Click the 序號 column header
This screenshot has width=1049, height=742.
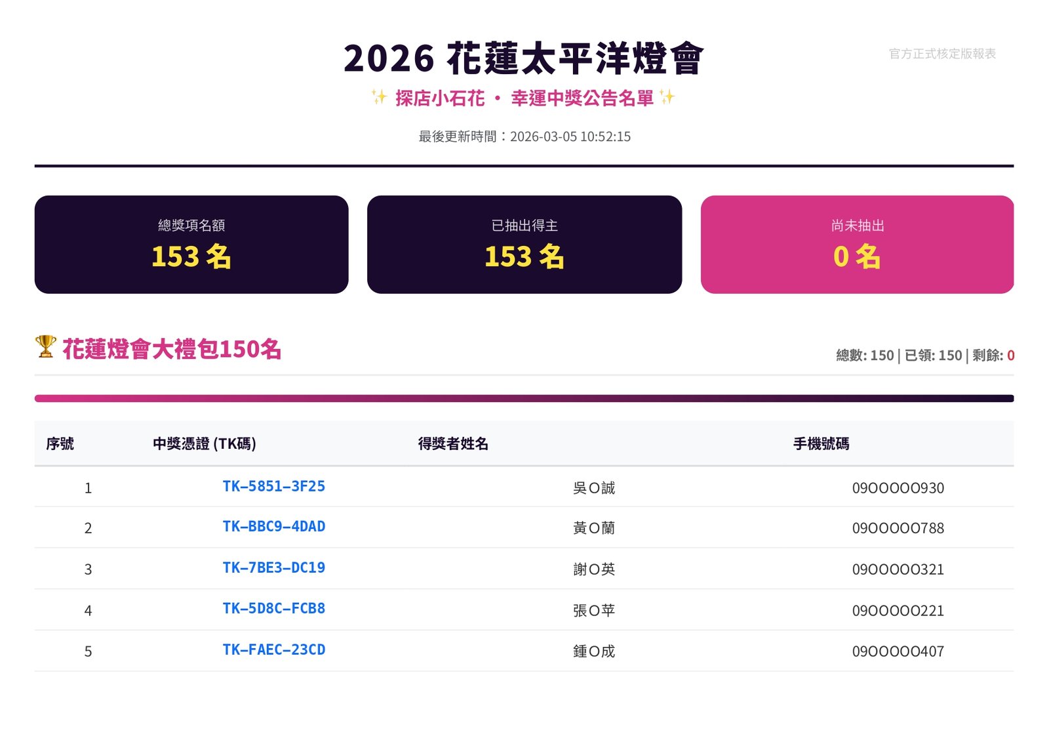pos(60,444)
